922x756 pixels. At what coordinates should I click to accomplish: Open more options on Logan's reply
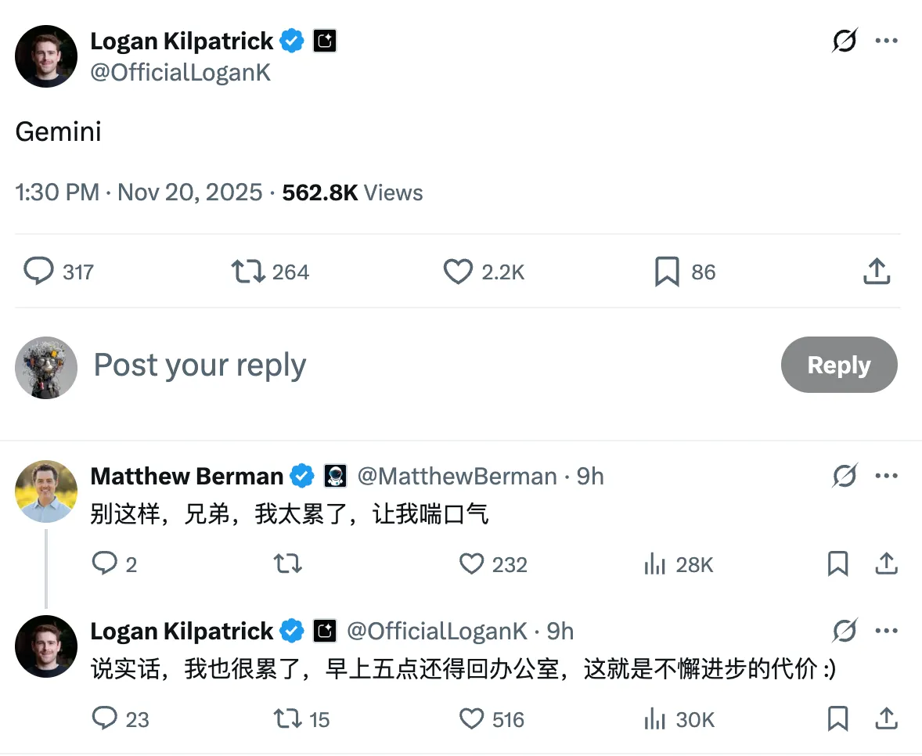[x=886, y=631]
